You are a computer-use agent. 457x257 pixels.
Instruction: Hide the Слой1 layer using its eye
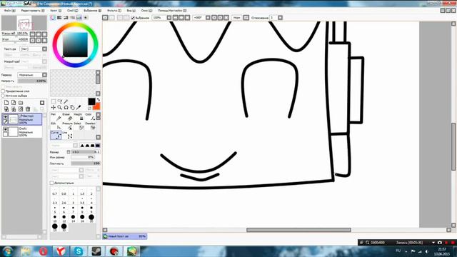click(x=6, y=129)
